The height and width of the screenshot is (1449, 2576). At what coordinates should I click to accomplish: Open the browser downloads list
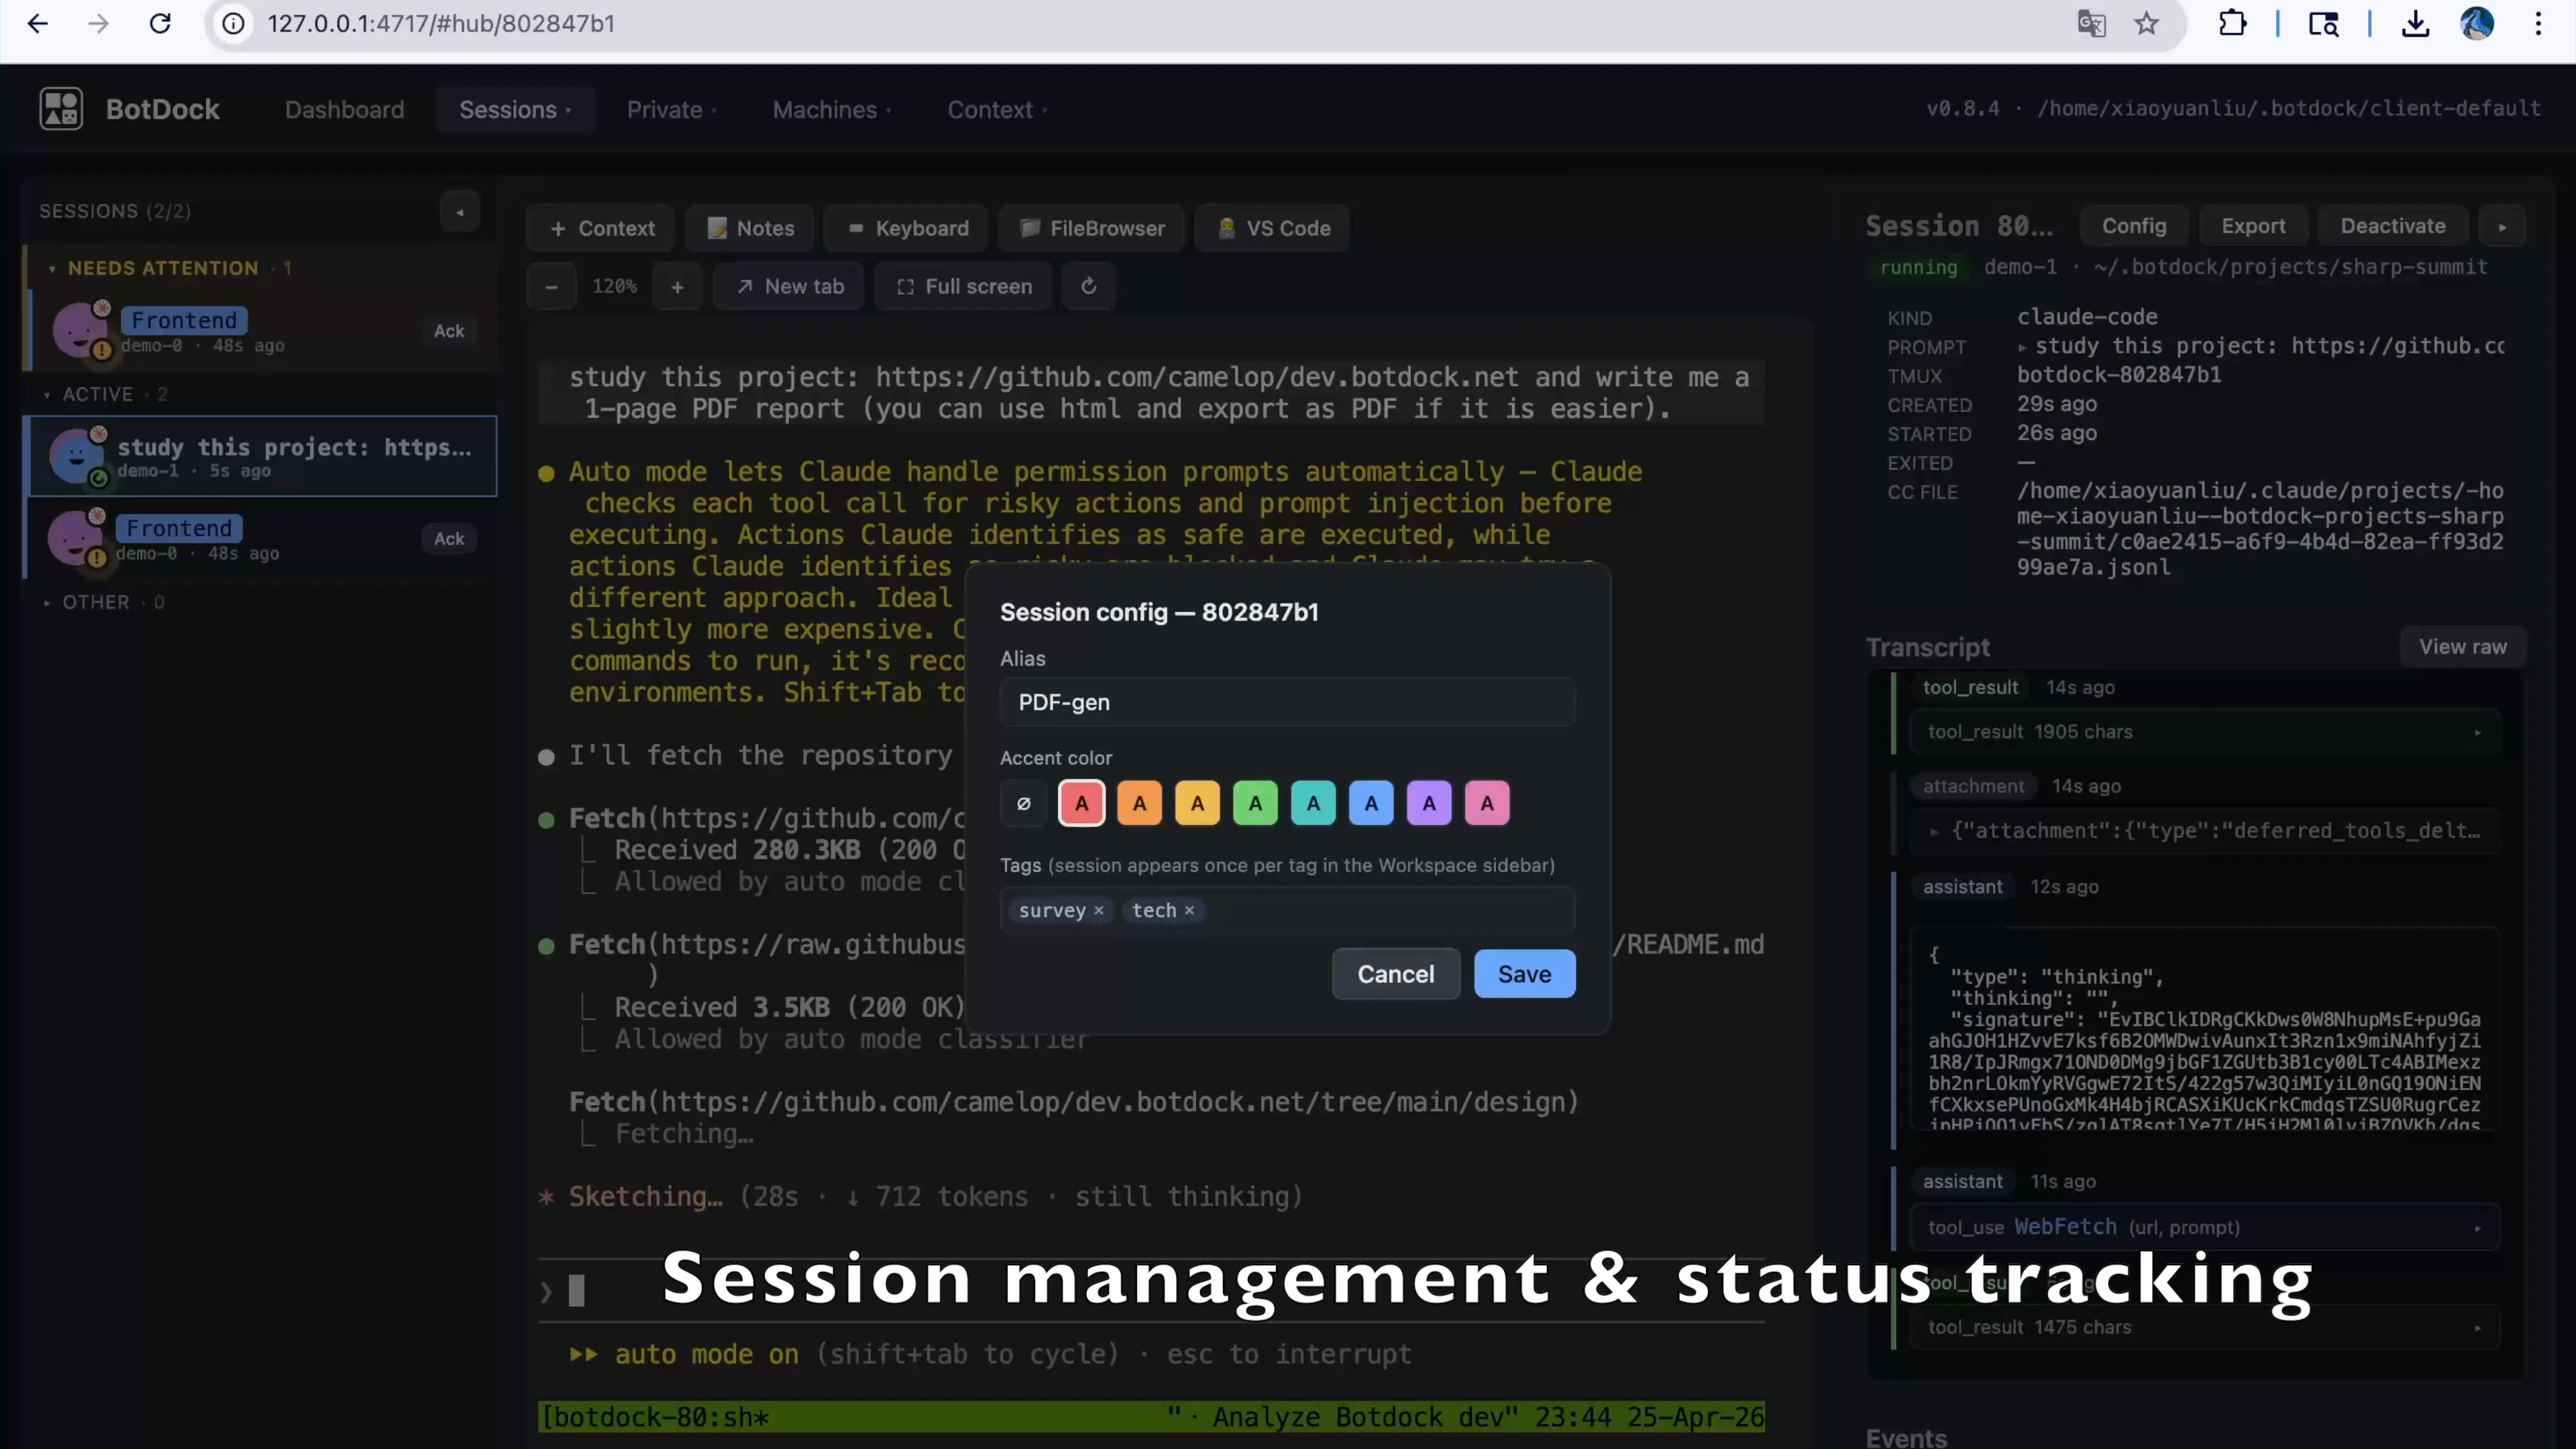pos(2416,23)
